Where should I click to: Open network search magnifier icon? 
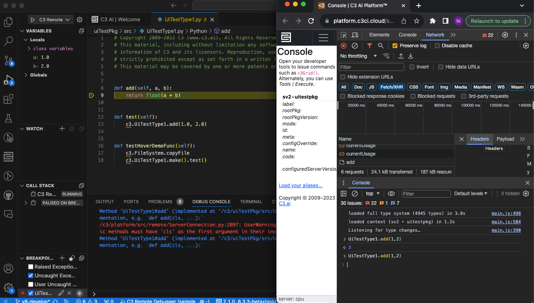coord(381,46)
